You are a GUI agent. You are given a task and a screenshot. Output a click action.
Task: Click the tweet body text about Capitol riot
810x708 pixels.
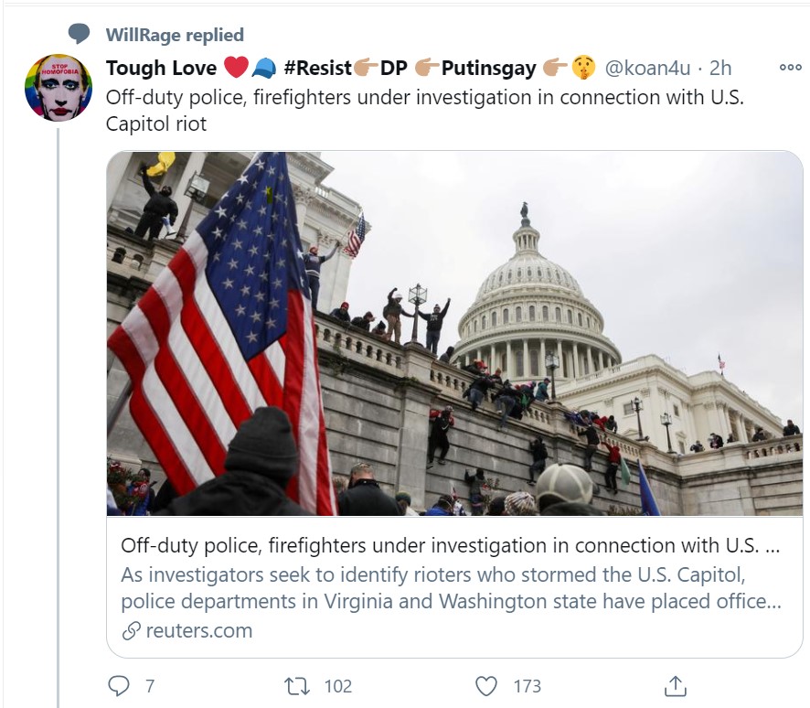(x=425, y=110)
